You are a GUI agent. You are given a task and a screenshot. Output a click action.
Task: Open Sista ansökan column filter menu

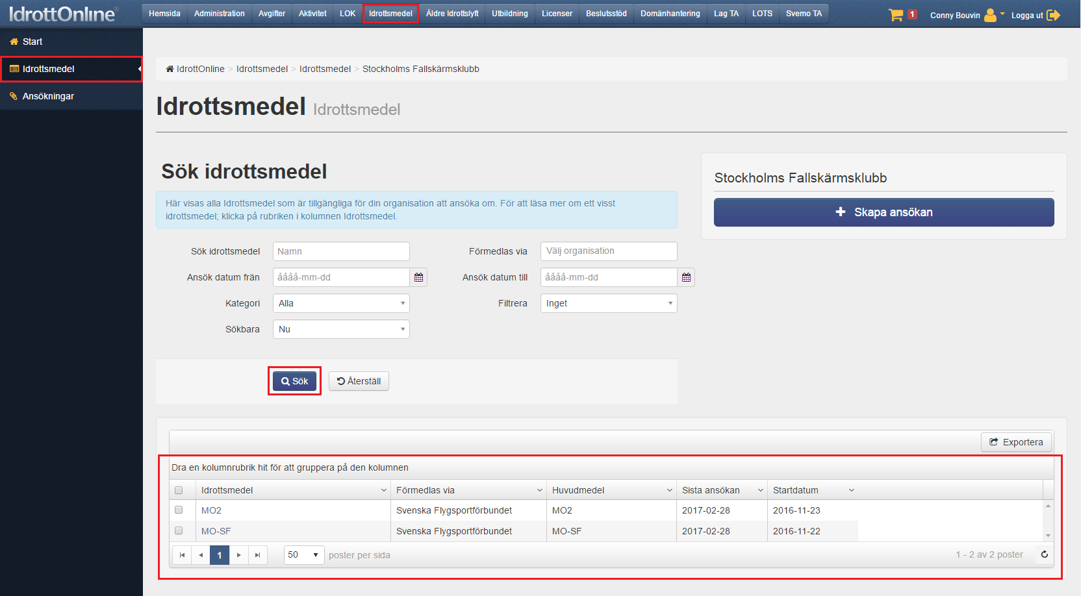click(x=760, y=490)
